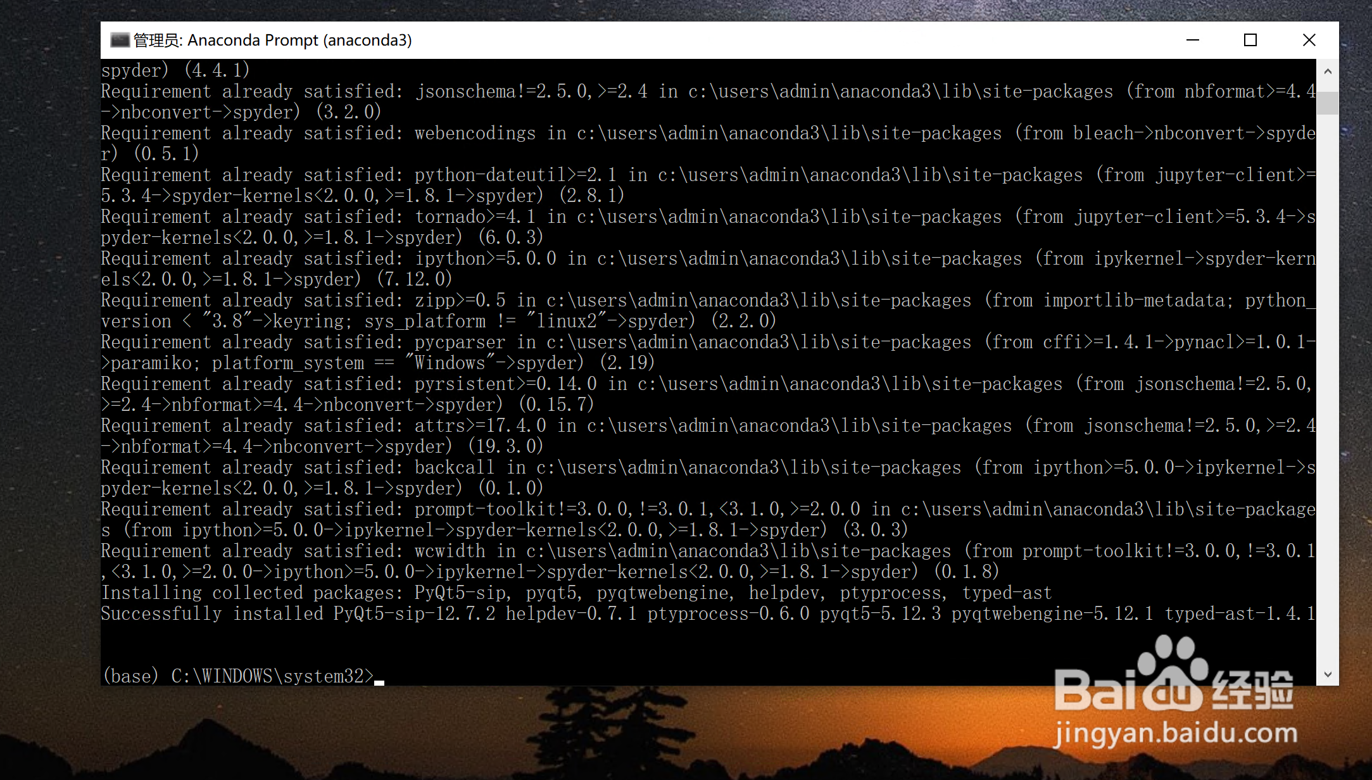Viewport: 1372px width, 780px height.
Task: Maximize the Anaconda Prompt window
Action: coord(1250,41)
